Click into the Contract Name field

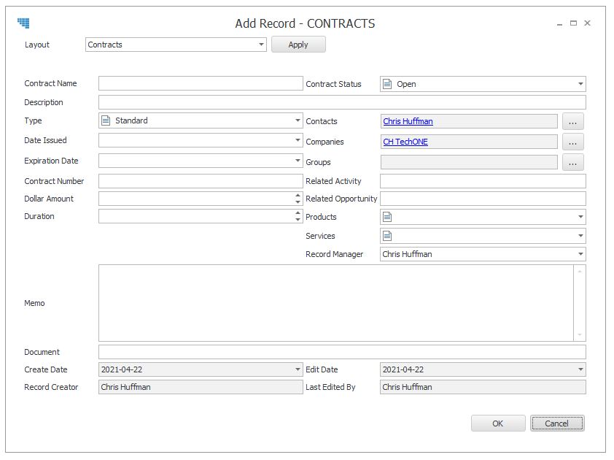point(201,83)
